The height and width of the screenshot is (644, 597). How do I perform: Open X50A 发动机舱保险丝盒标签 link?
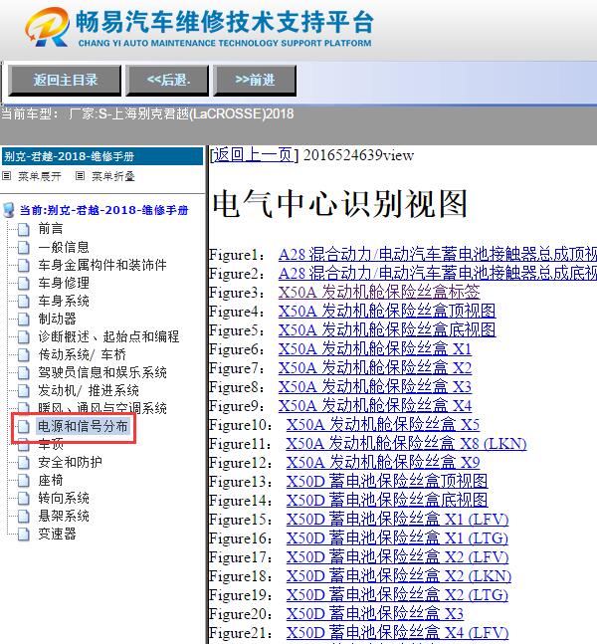pyautogui.click(x=379, y=293)
